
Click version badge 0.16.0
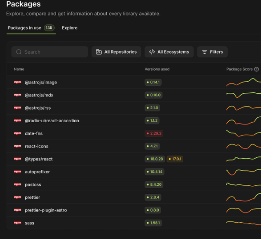pos(153,95)
